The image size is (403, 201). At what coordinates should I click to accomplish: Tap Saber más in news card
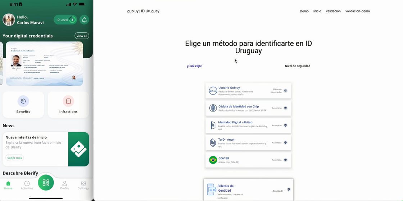(x=15, y=158)
